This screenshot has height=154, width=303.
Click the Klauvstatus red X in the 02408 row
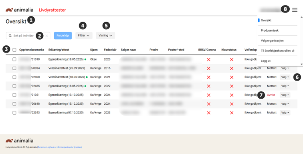(x=232, y=77)
